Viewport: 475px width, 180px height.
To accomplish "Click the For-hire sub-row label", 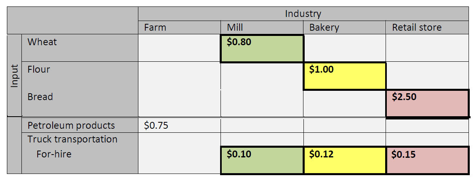I will 54,154.
